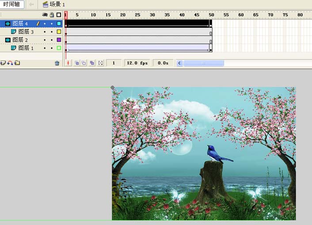The height and width of the screenshot is (225, 312).
Task: Click the modify onion markers button
Action: [101, 63]
